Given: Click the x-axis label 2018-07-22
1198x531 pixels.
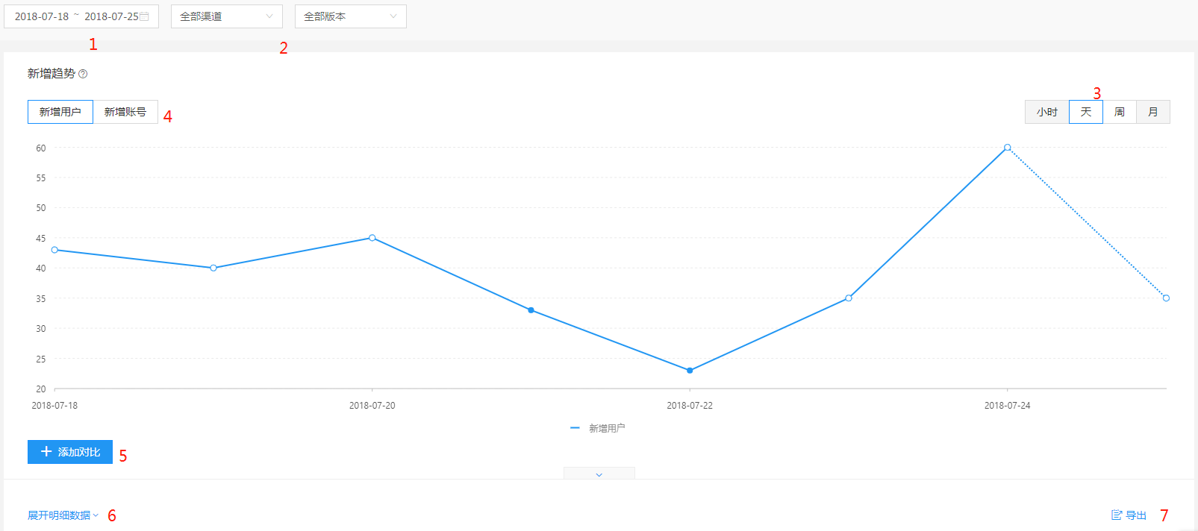Looking at the screenshot, I should pos(690,406).
